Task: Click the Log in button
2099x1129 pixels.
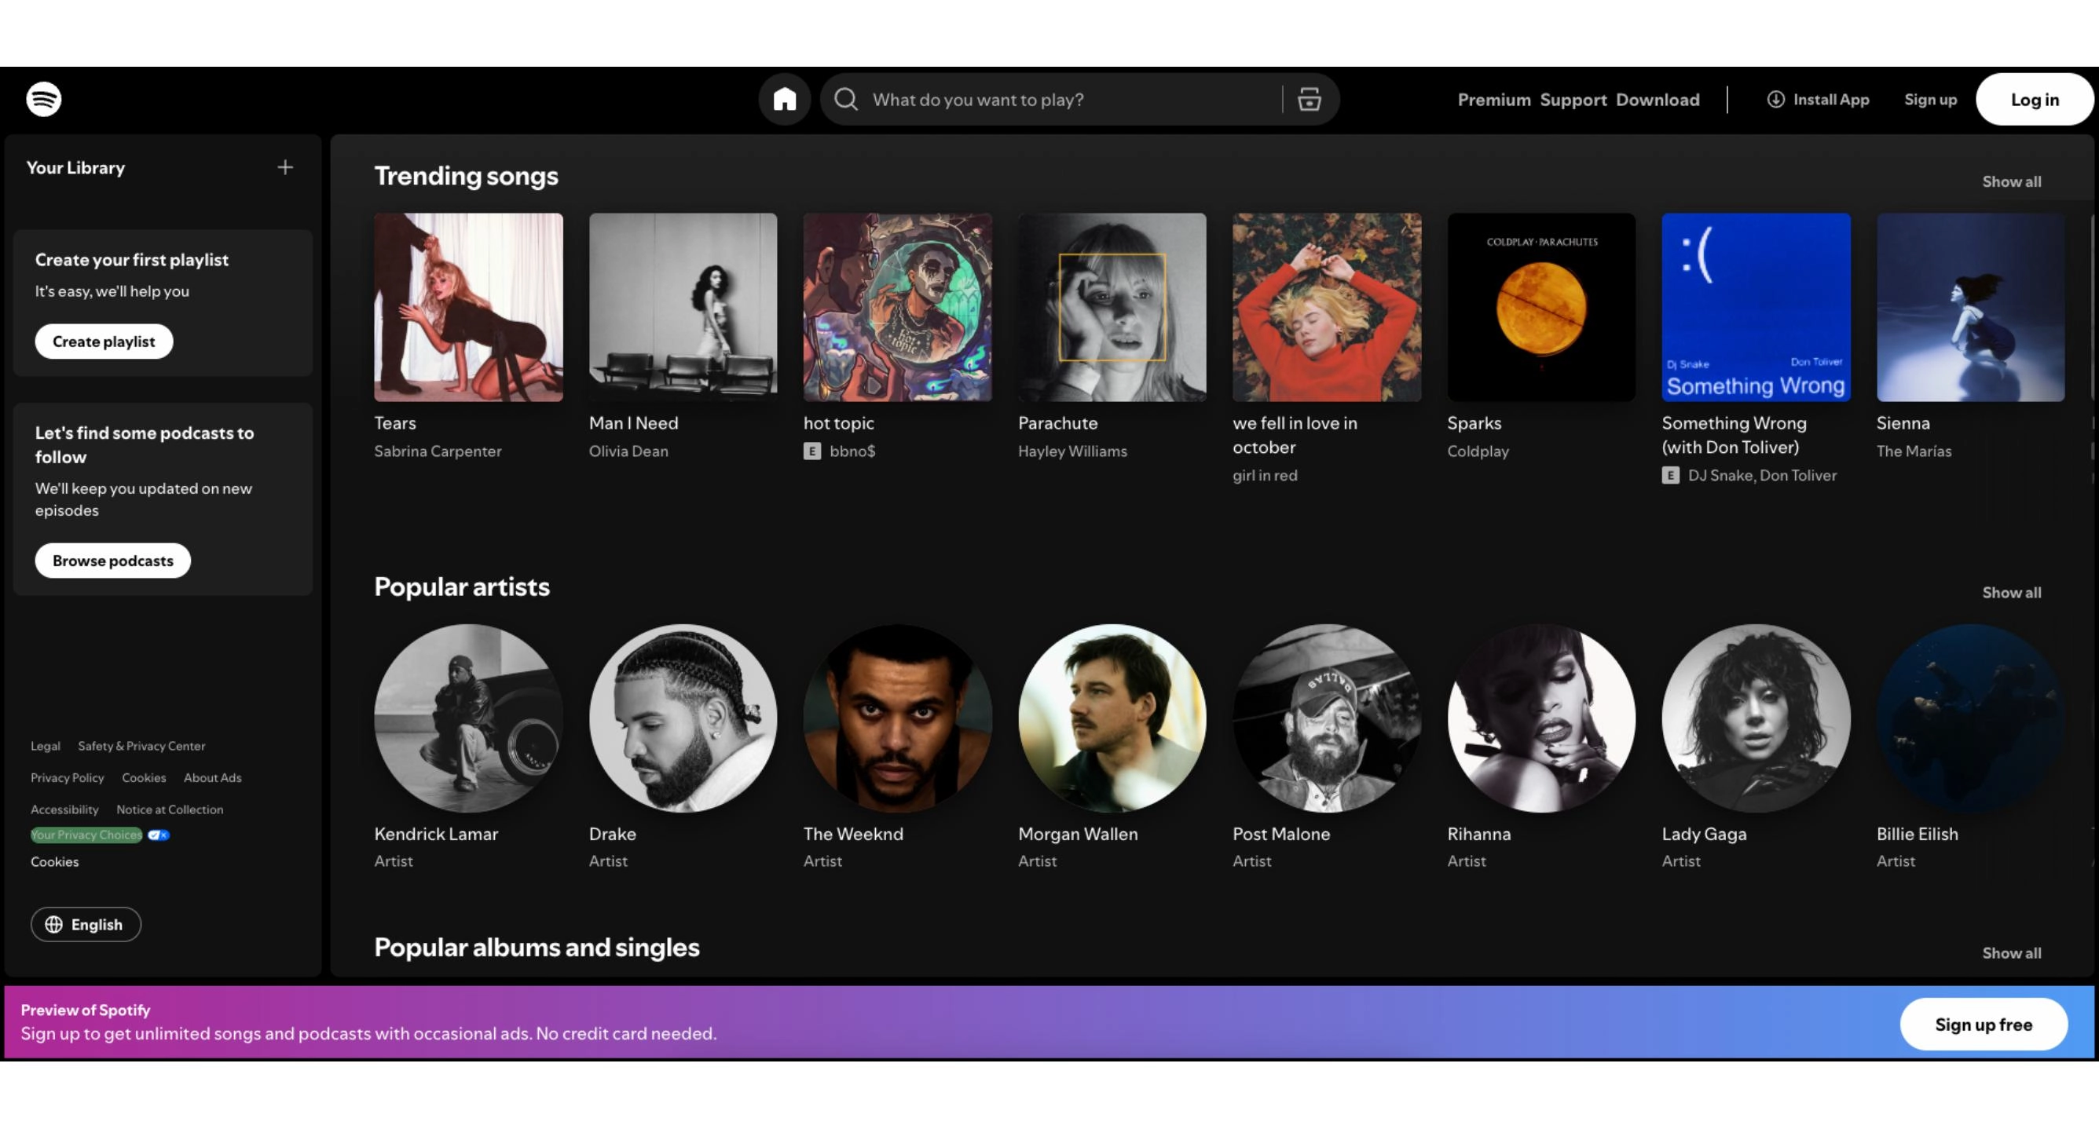Action: coord(2034,100)
